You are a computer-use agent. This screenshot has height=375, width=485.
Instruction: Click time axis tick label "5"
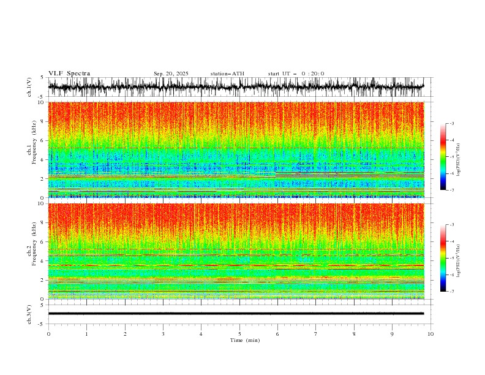pos(239,334)
